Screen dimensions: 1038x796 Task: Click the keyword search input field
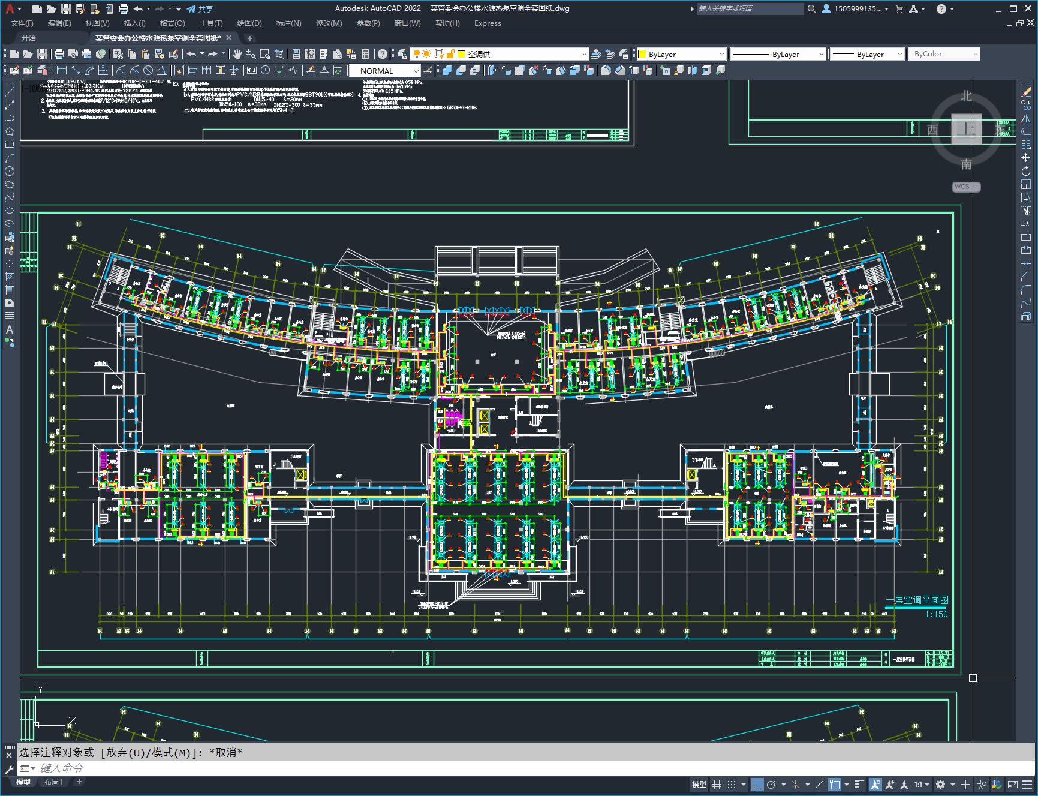coord(750,8)
